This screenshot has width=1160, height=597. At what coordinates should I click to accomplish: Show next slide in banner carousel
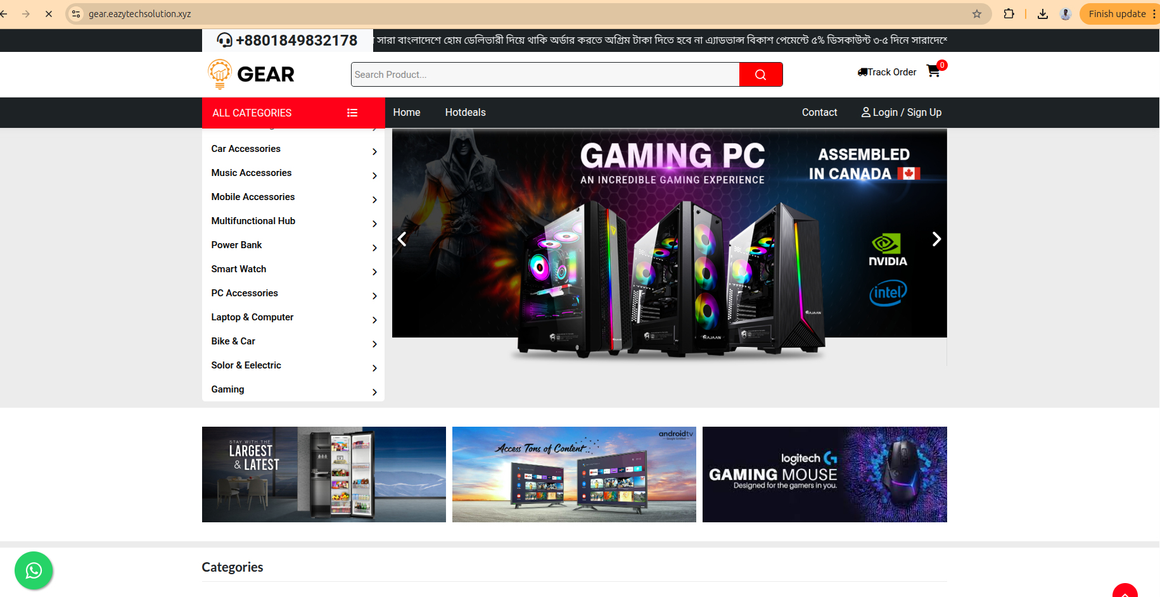point(936,239)
